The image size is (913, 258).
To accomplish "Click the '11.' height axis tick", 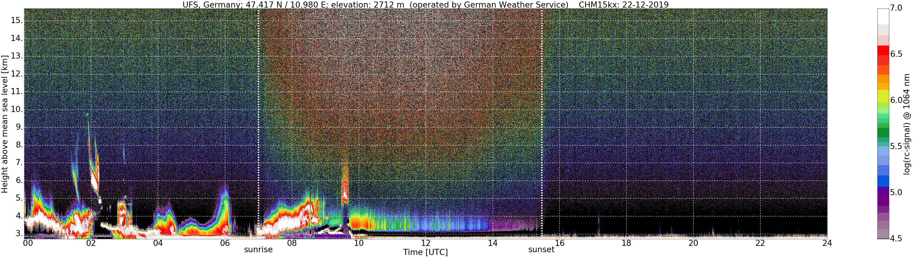I will [x=17, y=92].
